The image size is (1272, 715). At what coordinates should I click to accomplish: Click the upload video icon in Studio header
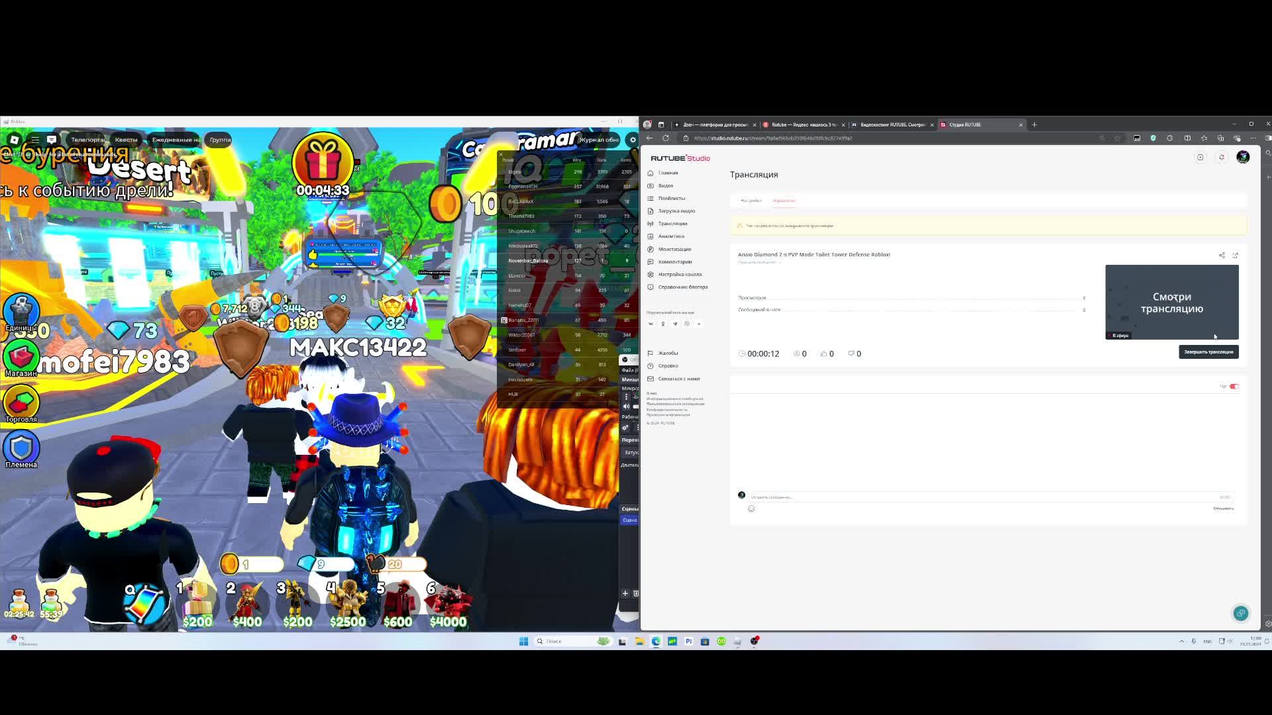click(x=1200, y=158)
